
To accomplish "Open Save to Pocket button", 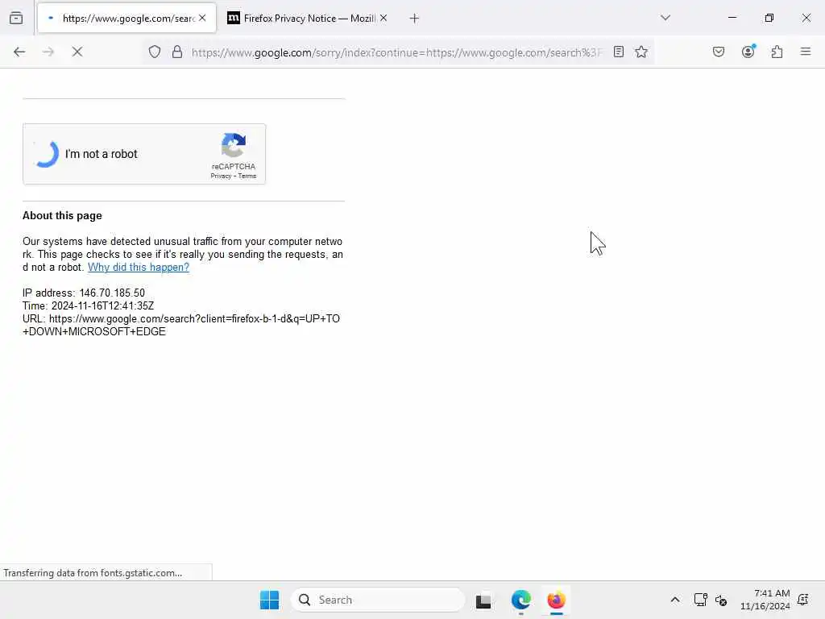I will [x=719, y=52].
